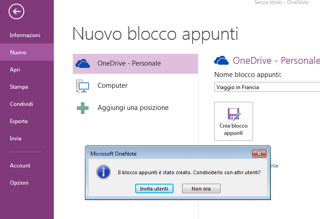Open the Esporta option
320x219 pixels.
[x=19, y=121]
